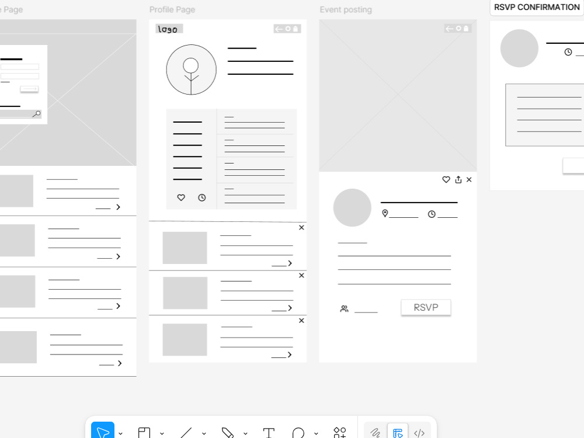Screen dimensions: 584x438
Task: Select the Move tool in toolbar
Action: coord(103,432)
